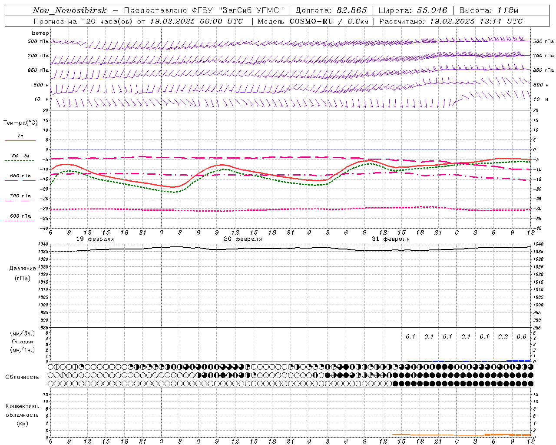Click the Тем-ра(°C) temperature axis title
Image resolution: width=556 pixels, height=445 pixels.
pyautogui.click(x=20, y=123)
